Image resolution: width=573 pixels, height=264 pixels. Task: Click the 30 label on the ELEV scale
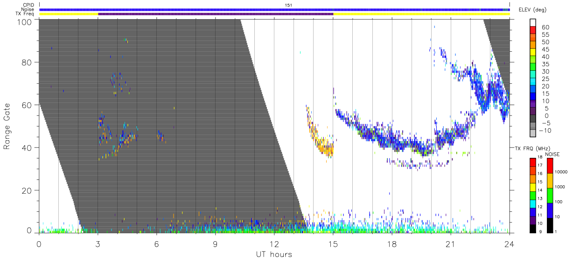(545, 71)
